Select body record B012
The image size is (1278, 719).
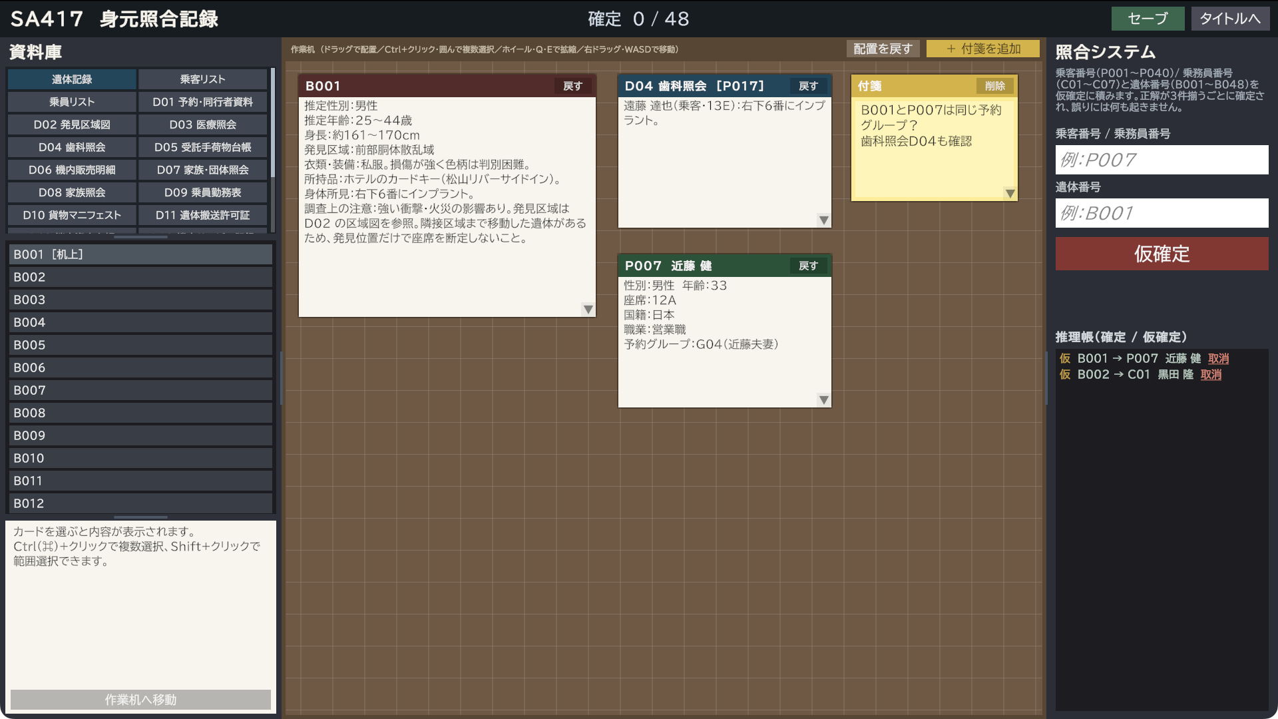pyautogui.click(x=140, y=503)
